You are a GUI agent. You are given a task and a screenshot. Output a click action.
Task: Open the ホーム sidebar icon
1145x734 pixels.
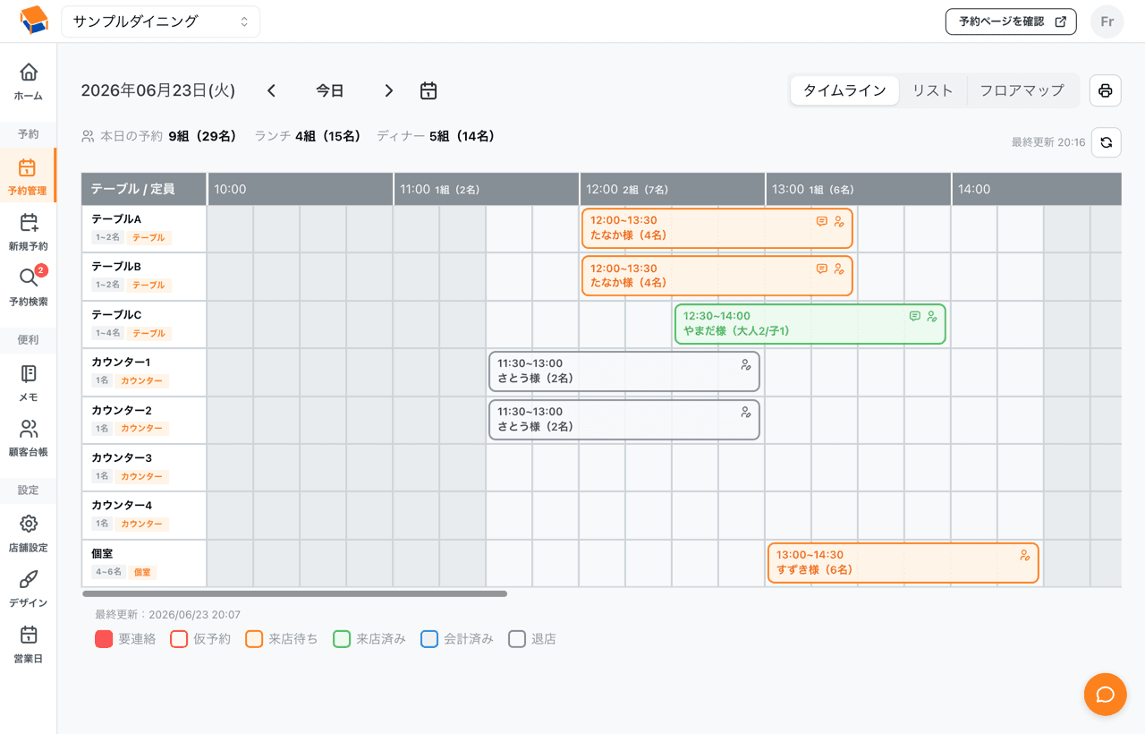tap(29, 81)
